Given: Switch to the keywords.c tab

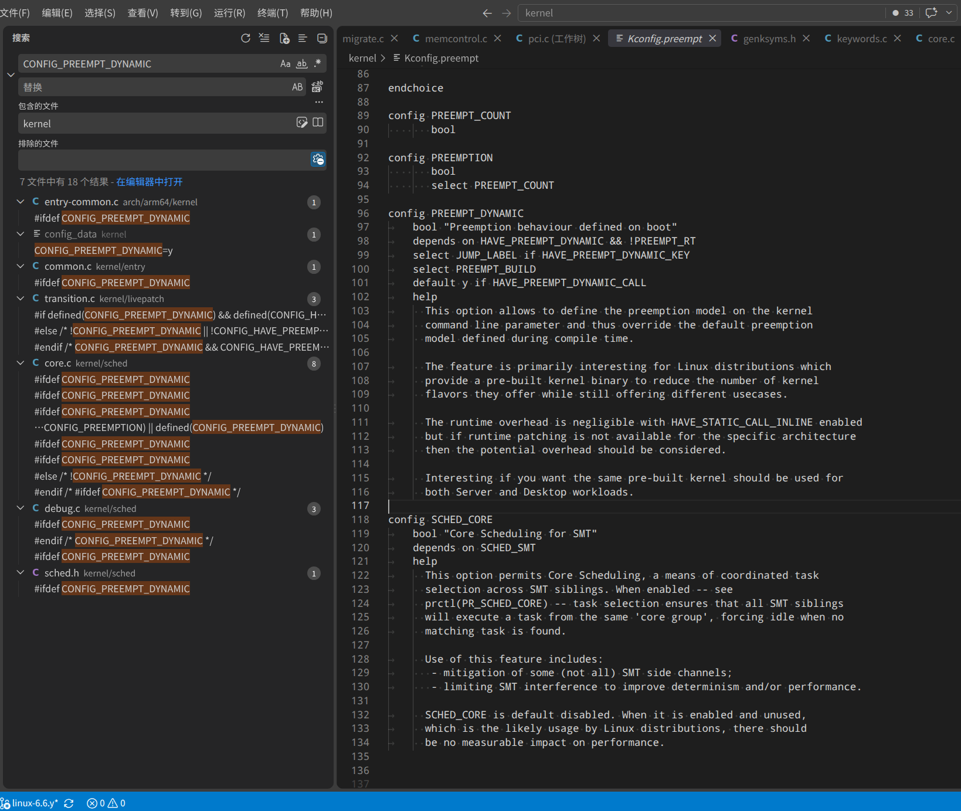Looking at the screenshot, I should (x=862, y=39).
